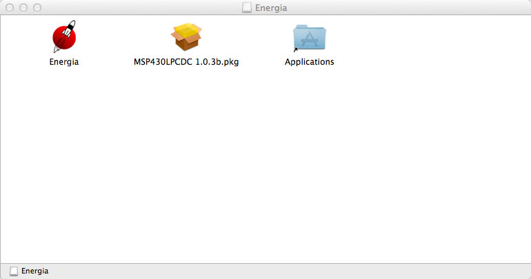The image size is (531, 279).
Task: Click the "MSP430LPCDC 1.0.3b.pkg" file name
Action: pos(186,62)
